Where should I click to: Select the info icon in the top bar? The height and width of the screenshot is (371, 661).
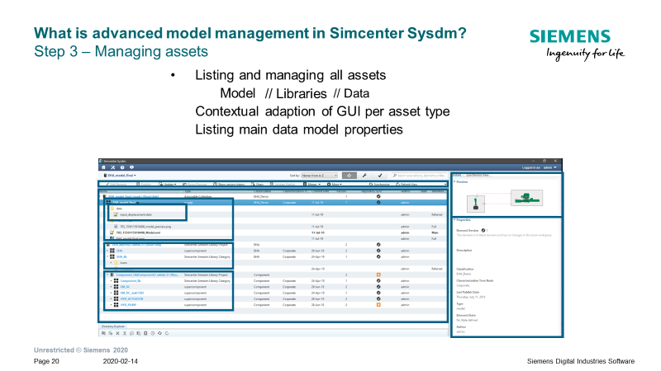[x=131, y=167]
